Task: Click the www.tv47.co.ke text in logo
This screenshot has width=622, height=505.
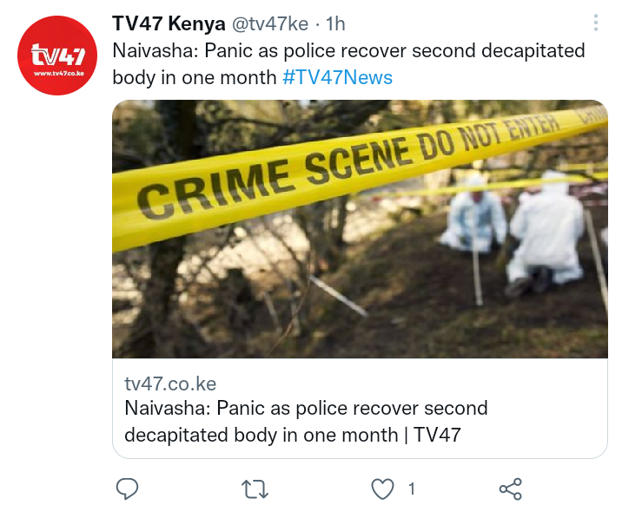Action: tap(59, 73)
